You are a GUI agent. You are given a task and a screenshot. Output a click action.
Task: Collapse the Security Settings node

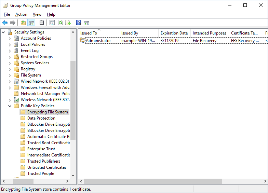[3, 32]
